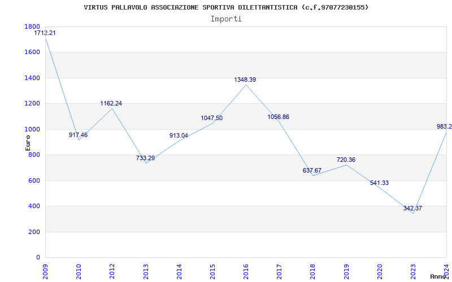This screenshot has height=282, width=452.
Task: Select the 1162.24 data label
Action: click(111, 103)
